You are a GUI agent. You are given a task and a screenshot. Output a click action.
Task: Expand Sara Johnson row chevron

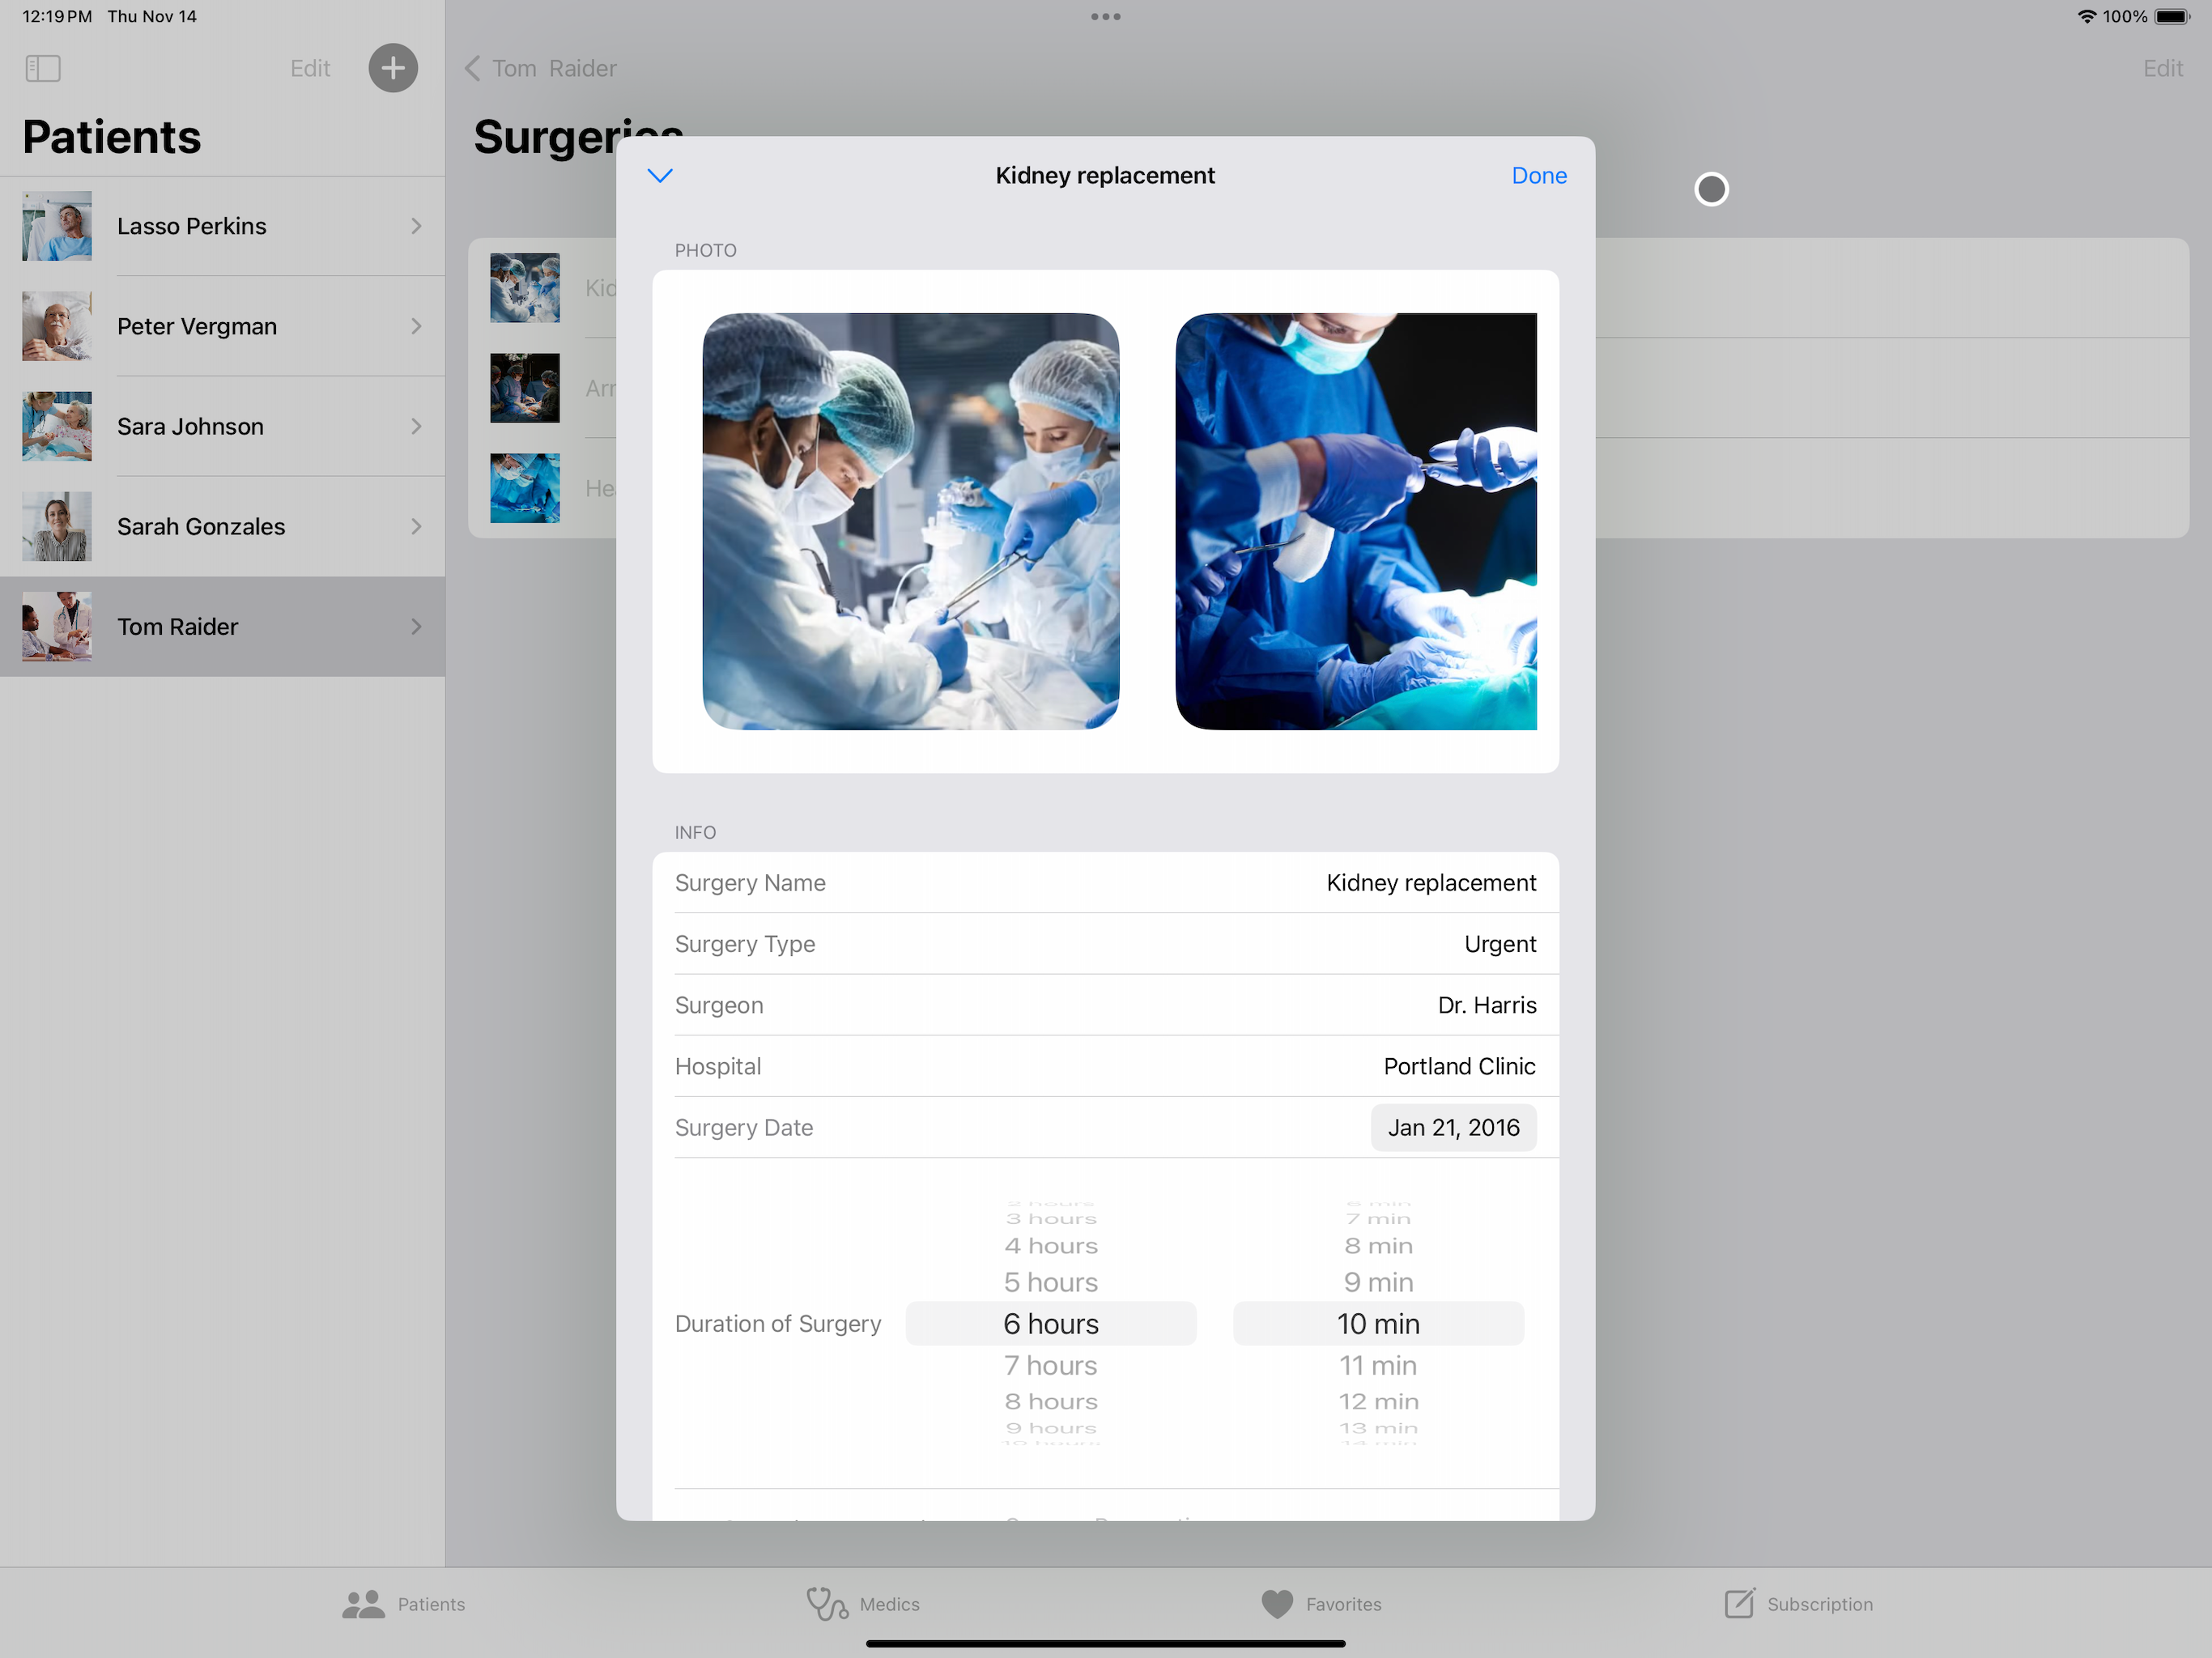pos(416,426)
